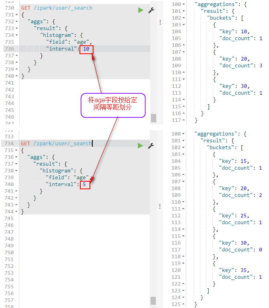
Task: Click the GET /zpark/user/_search line at 734
Action: [x=56, y=144]
